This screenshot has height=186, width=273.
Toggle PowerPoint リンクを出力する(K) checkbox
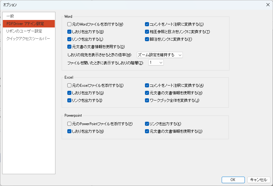[147, 124]
